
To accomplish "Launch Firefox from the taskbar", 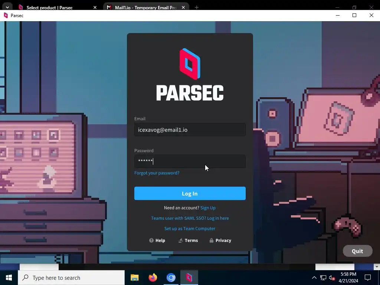I will tap(153, 278).
